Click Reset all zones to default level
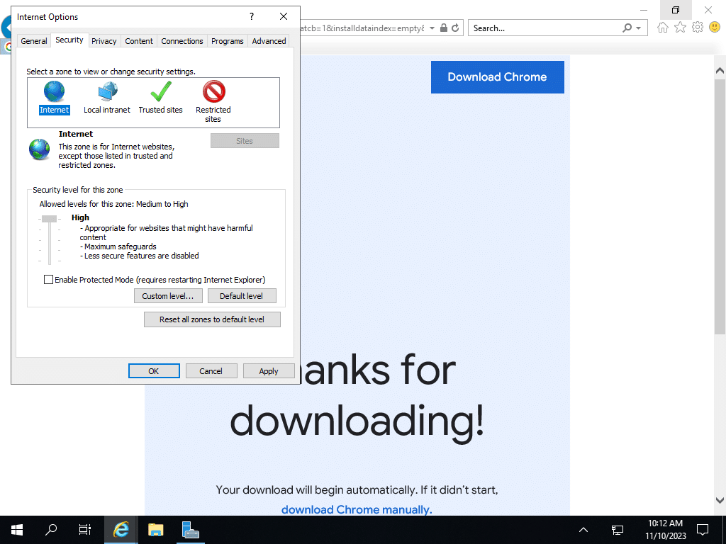The width and height of the screenshot is (726, 544). [x=212, y=319]
